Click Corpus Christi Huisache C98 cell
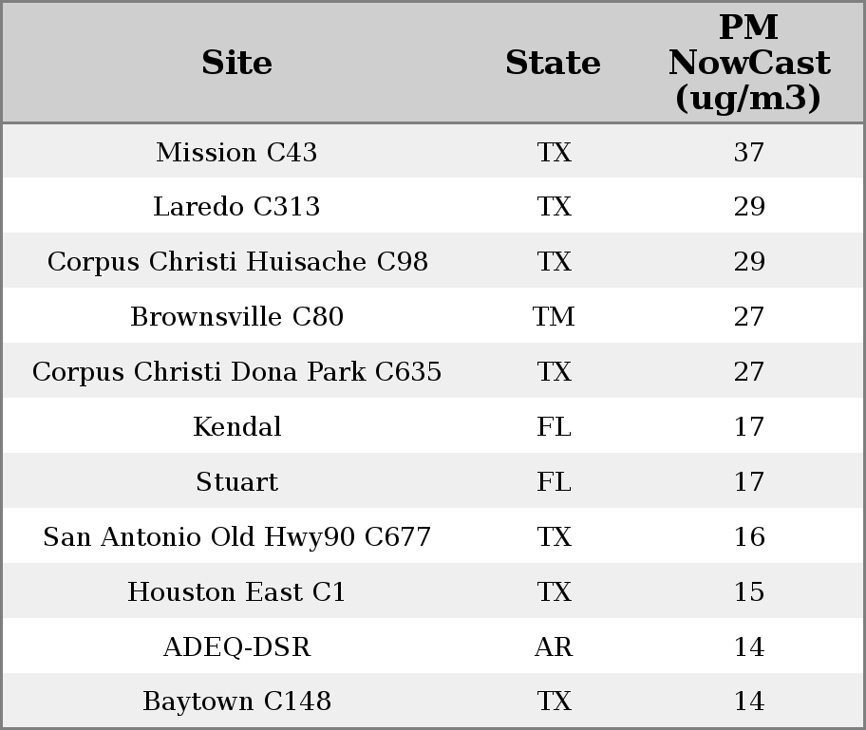 click(x=236, y=262)
